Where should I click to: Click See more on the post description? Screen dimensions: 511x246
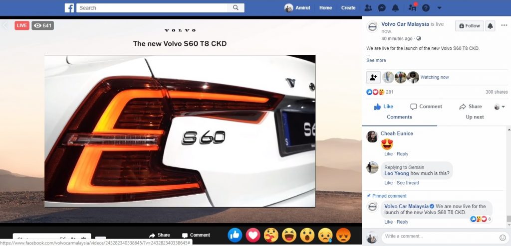(x=376, y=60)
